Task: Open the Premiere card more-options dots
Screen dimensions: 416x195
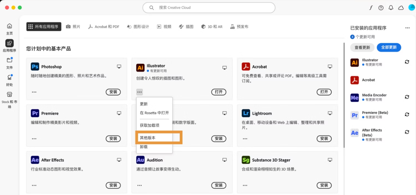Action: click(34, 139)
